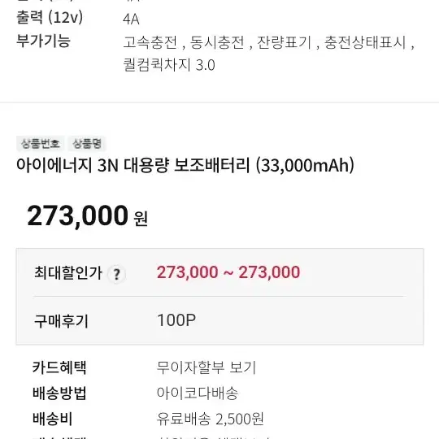Click the 배송방법 label
Viewport: 439px width, 439px height.
click(x=59, y=393)
